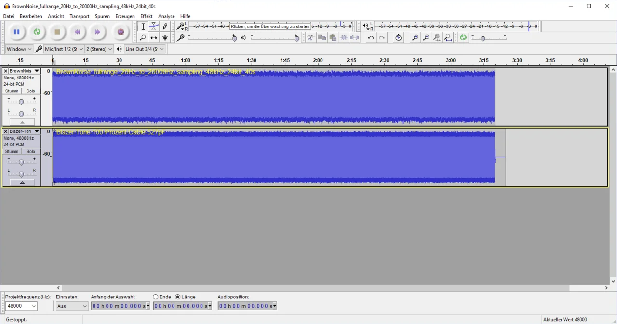The height and width of the screenshot is (324, 617).
Task: Select the multi-tool asterisk mode
Action: 165,38
